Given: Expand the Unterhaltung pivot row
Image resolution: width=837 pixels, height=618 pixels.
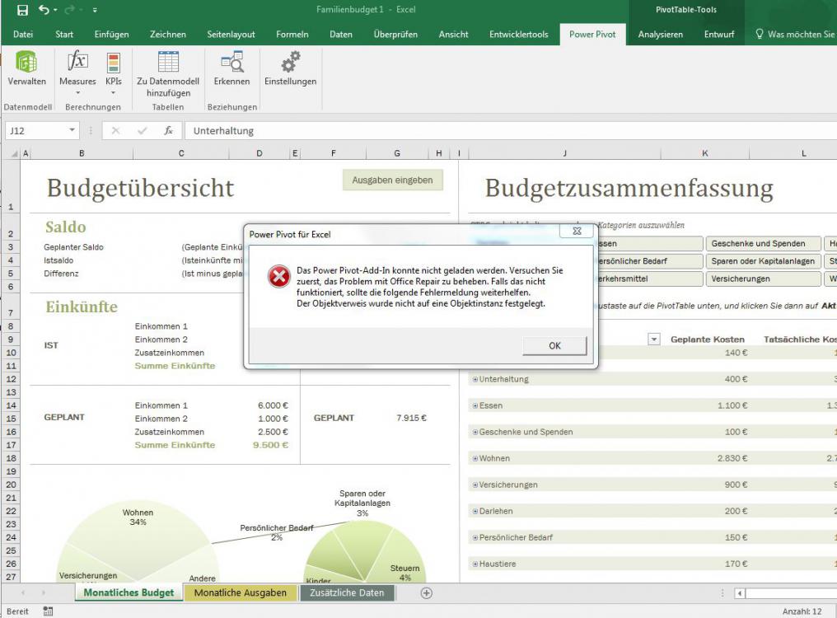Looking at the screenshot, I should [475, 379].
